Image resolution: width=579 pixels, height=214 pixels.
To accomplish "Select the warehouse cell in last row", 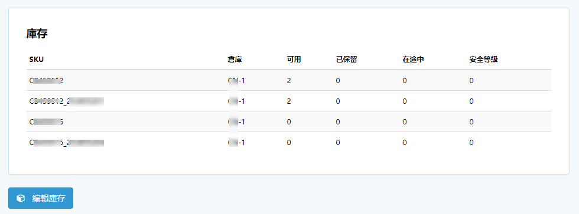I will coord(237,142).
